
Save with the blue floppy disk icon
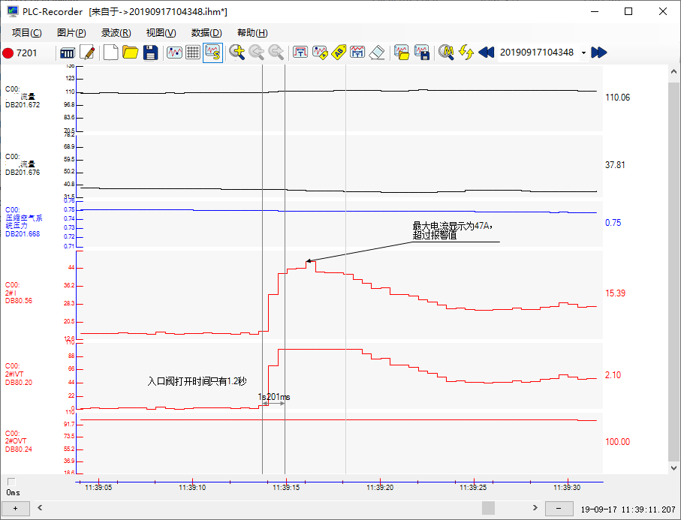[150, 53]
